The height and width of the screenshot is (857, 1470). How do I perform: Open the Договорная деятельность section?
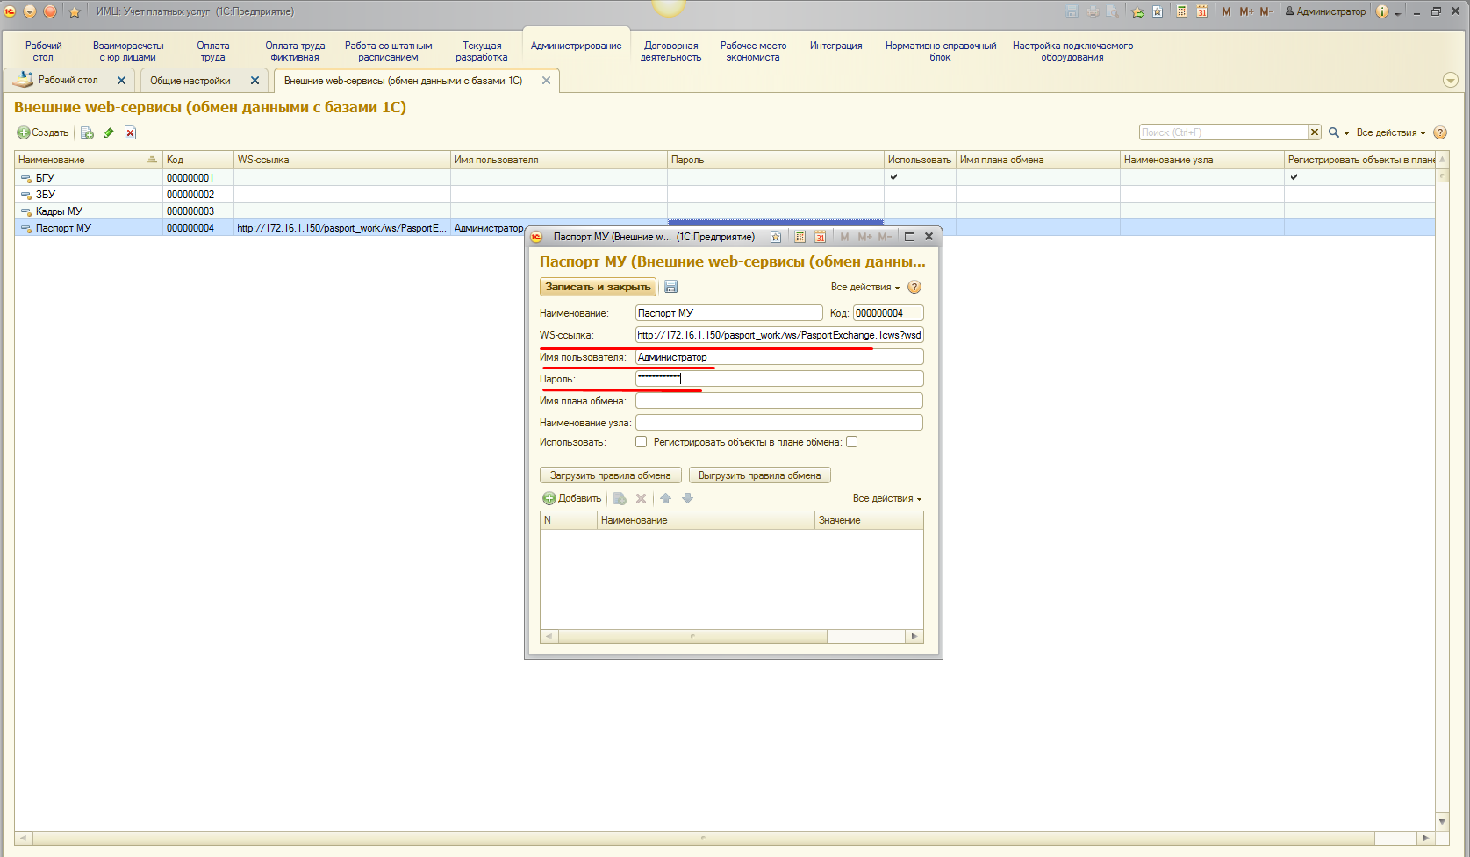pos(670,51)
